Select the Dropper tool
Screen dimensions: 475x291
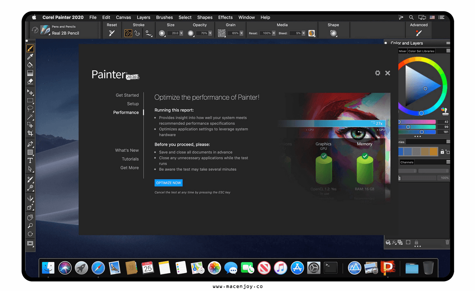30,57
